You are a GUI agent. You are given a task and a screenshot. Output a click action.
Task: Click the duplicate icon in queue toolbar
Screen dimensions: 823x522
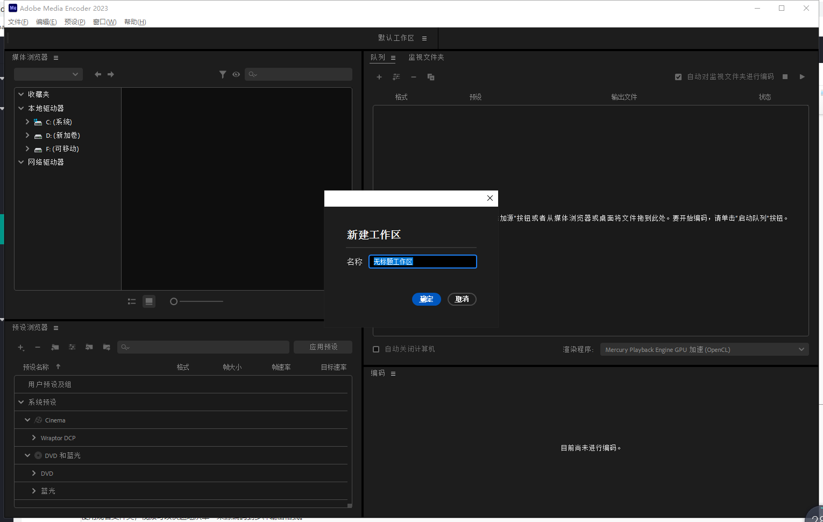[x=431, y=77]
